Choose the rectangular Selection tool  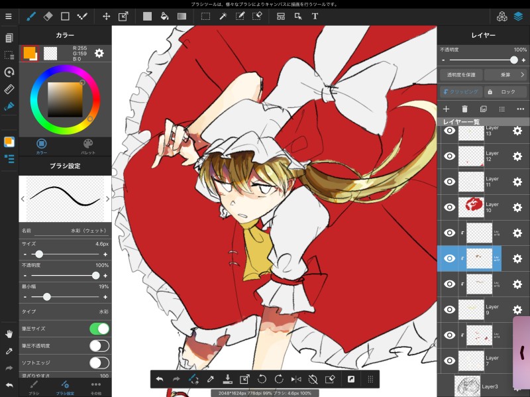pyautogui.click(x=205, y=16)
